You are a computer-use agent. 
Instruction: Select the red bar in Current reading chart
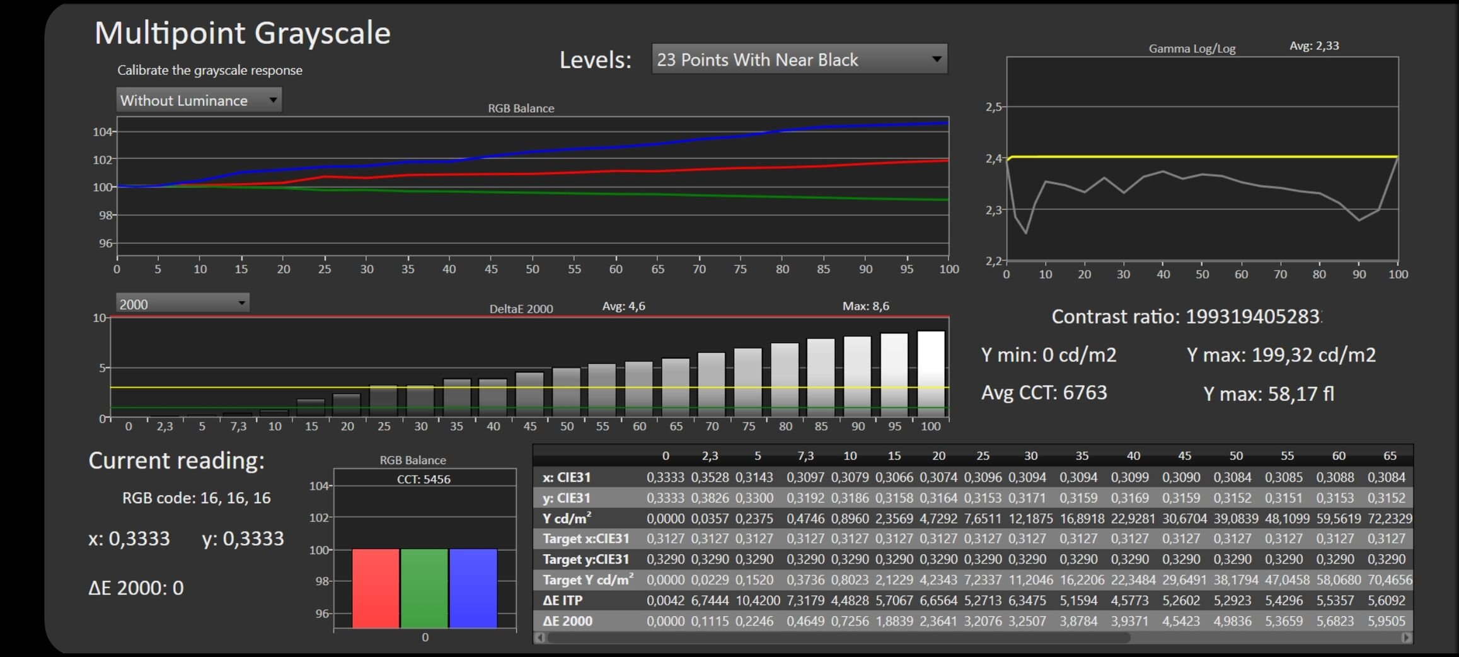375,588
